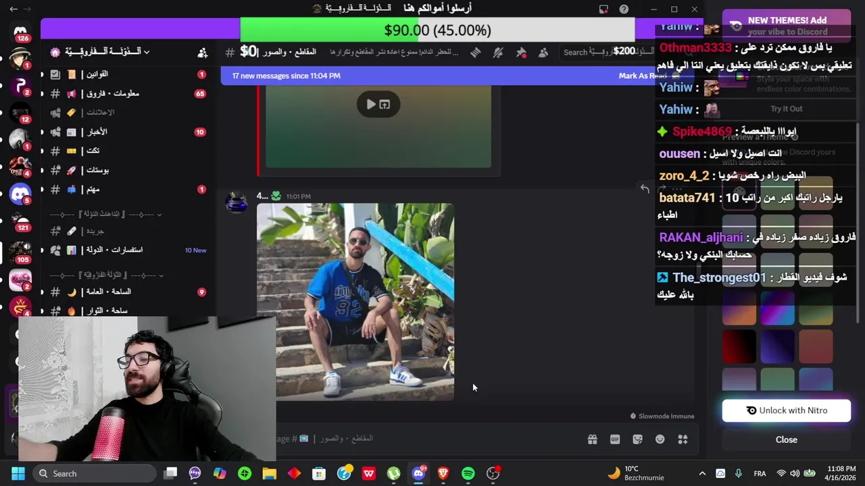Open the server showing 105 badge

pyautogui.click(x=20, y=251)
